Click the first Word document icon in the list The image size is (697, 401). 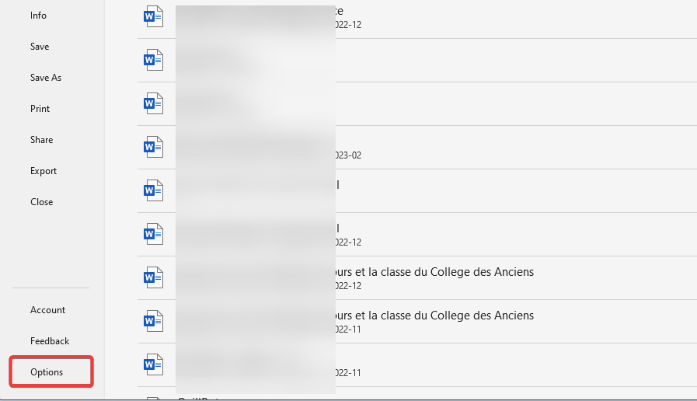[153, 16]
